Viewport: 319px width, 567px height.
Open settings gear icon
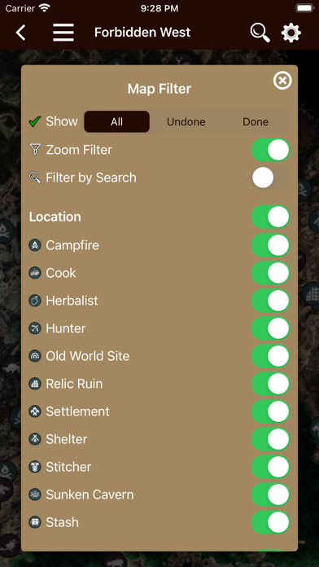pyautogui.click(x=291, y=33)
